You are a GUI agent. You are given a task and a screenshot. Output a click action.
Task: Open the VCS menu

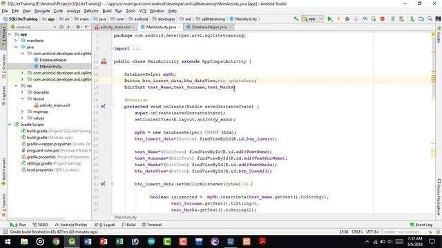[x=143, y=11]
